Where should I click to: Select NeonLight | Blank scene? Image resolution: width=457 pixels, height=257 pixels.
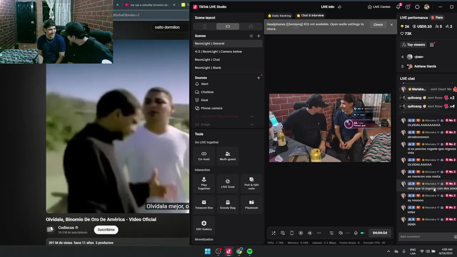coord(228,68)
